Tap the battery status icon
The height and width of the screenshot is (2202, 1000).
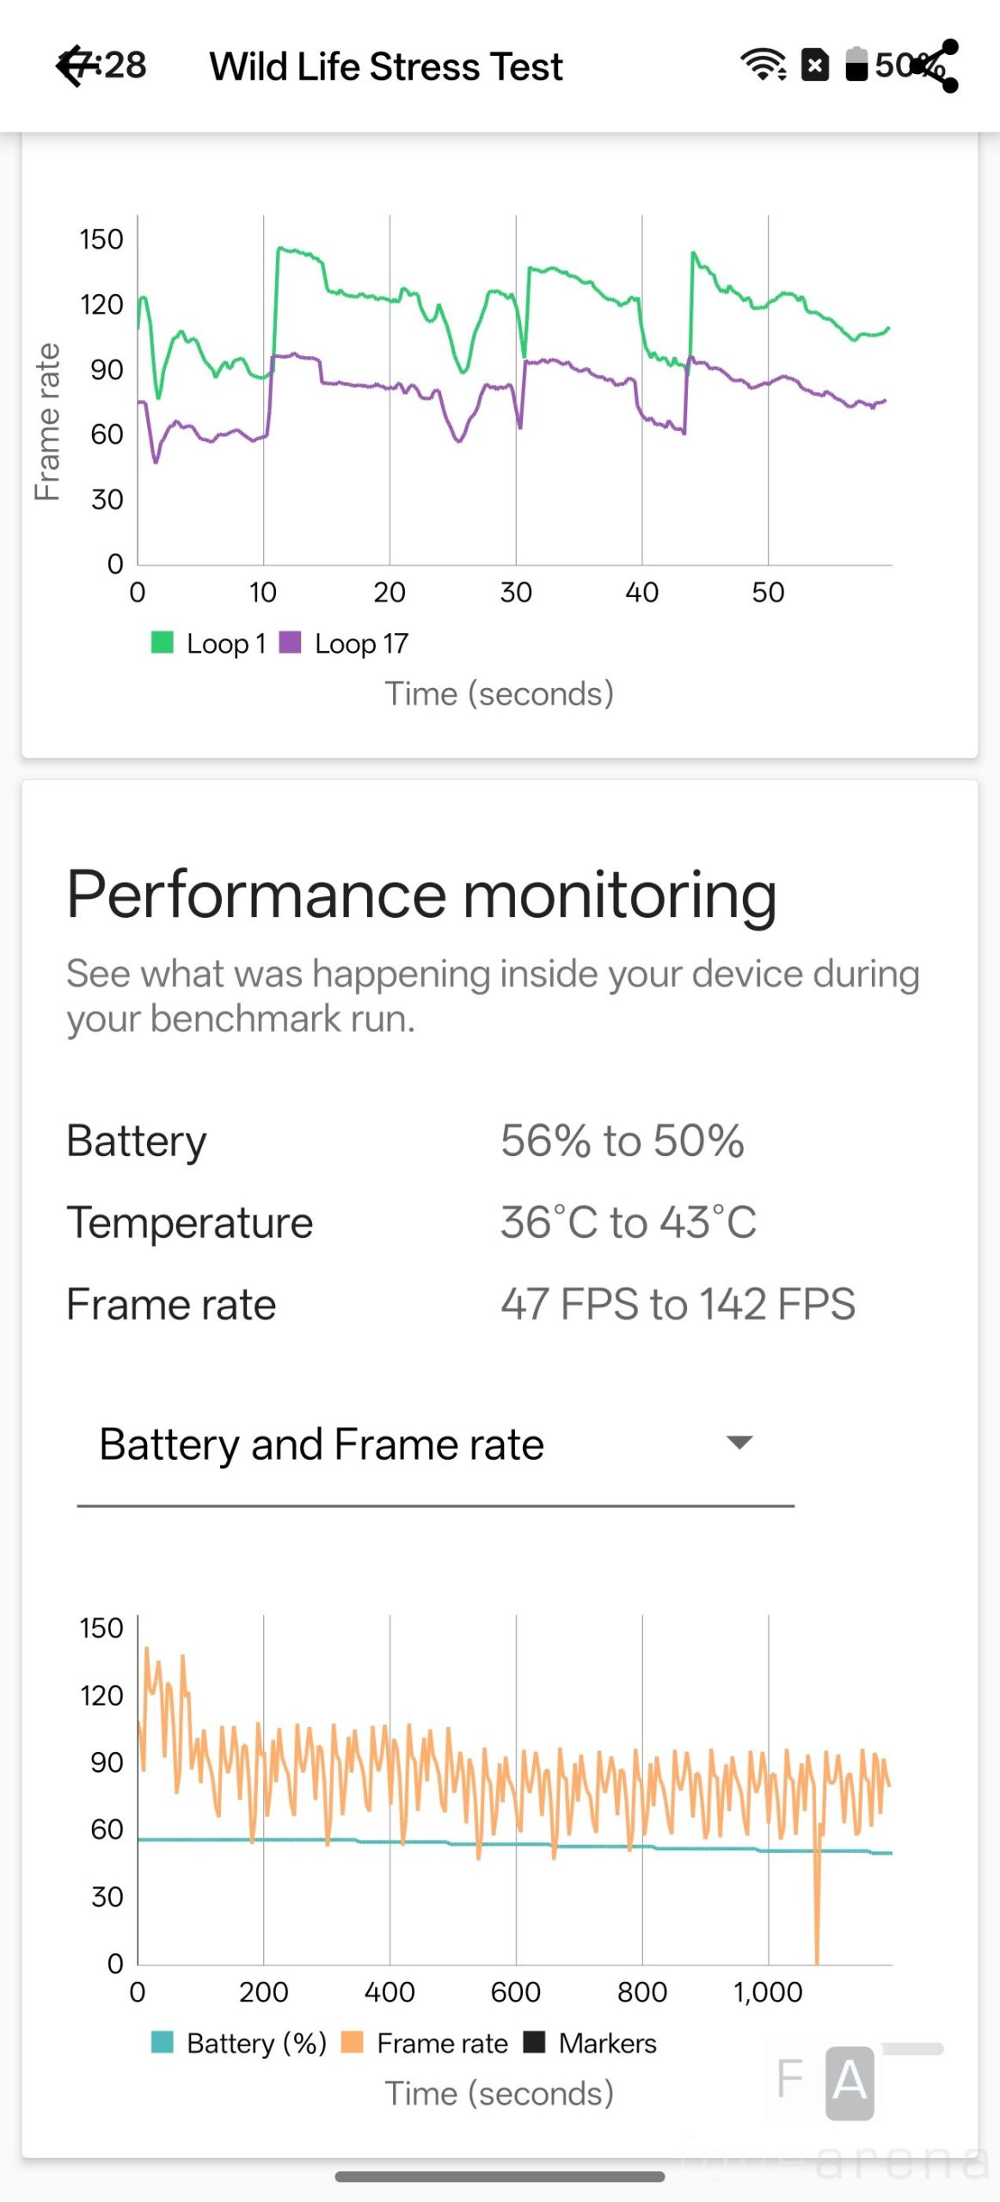(x=856, y=65)
